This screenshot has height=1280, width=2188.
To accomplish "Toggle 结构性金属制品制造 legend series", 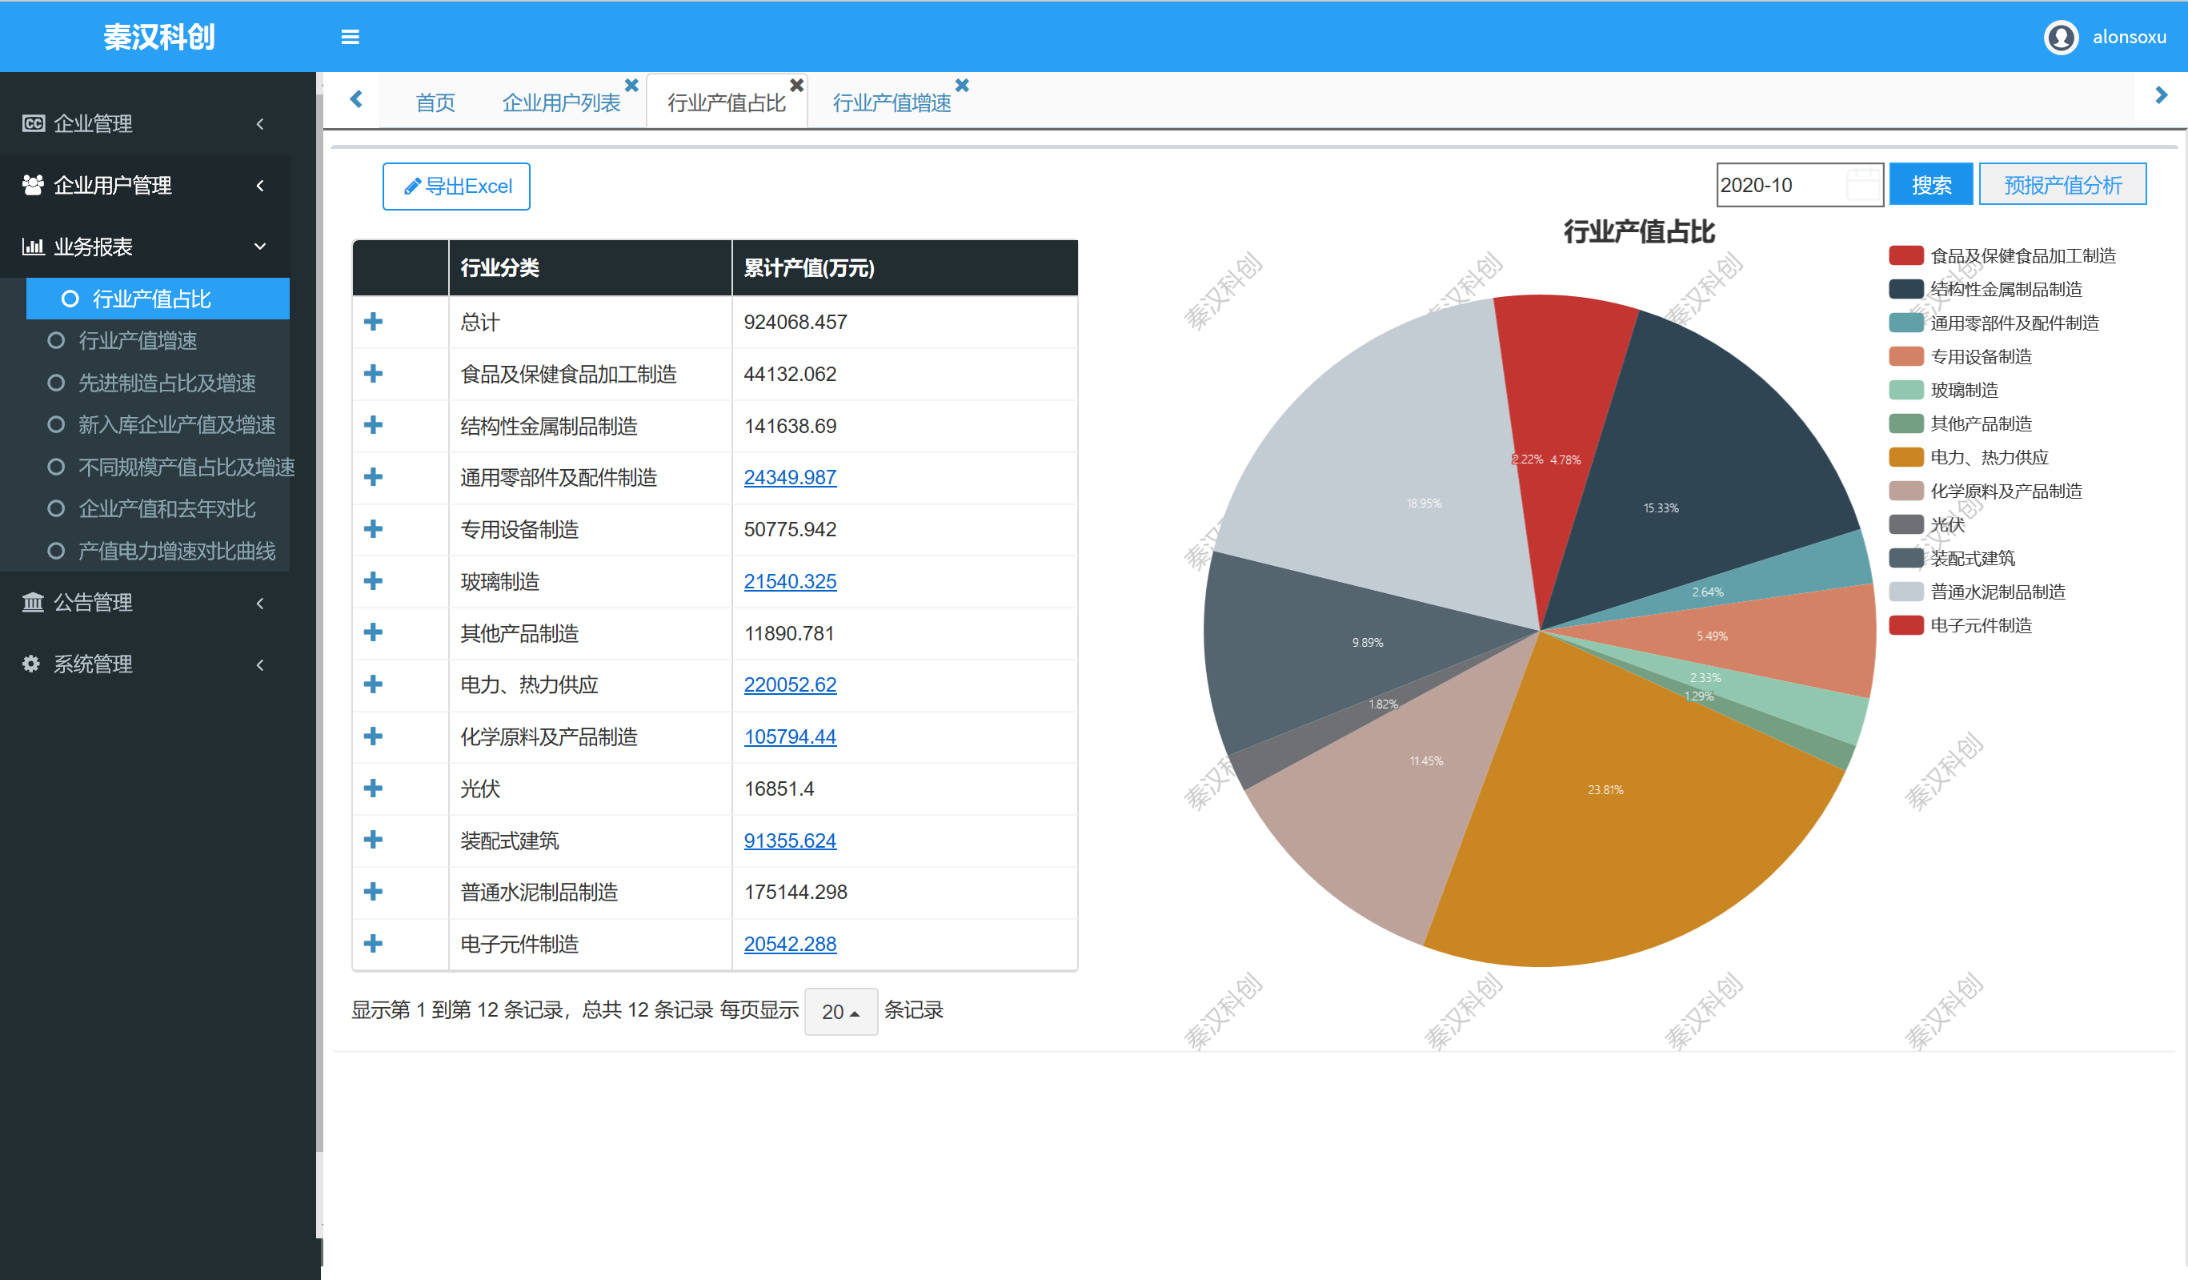I will (1986, 289).
